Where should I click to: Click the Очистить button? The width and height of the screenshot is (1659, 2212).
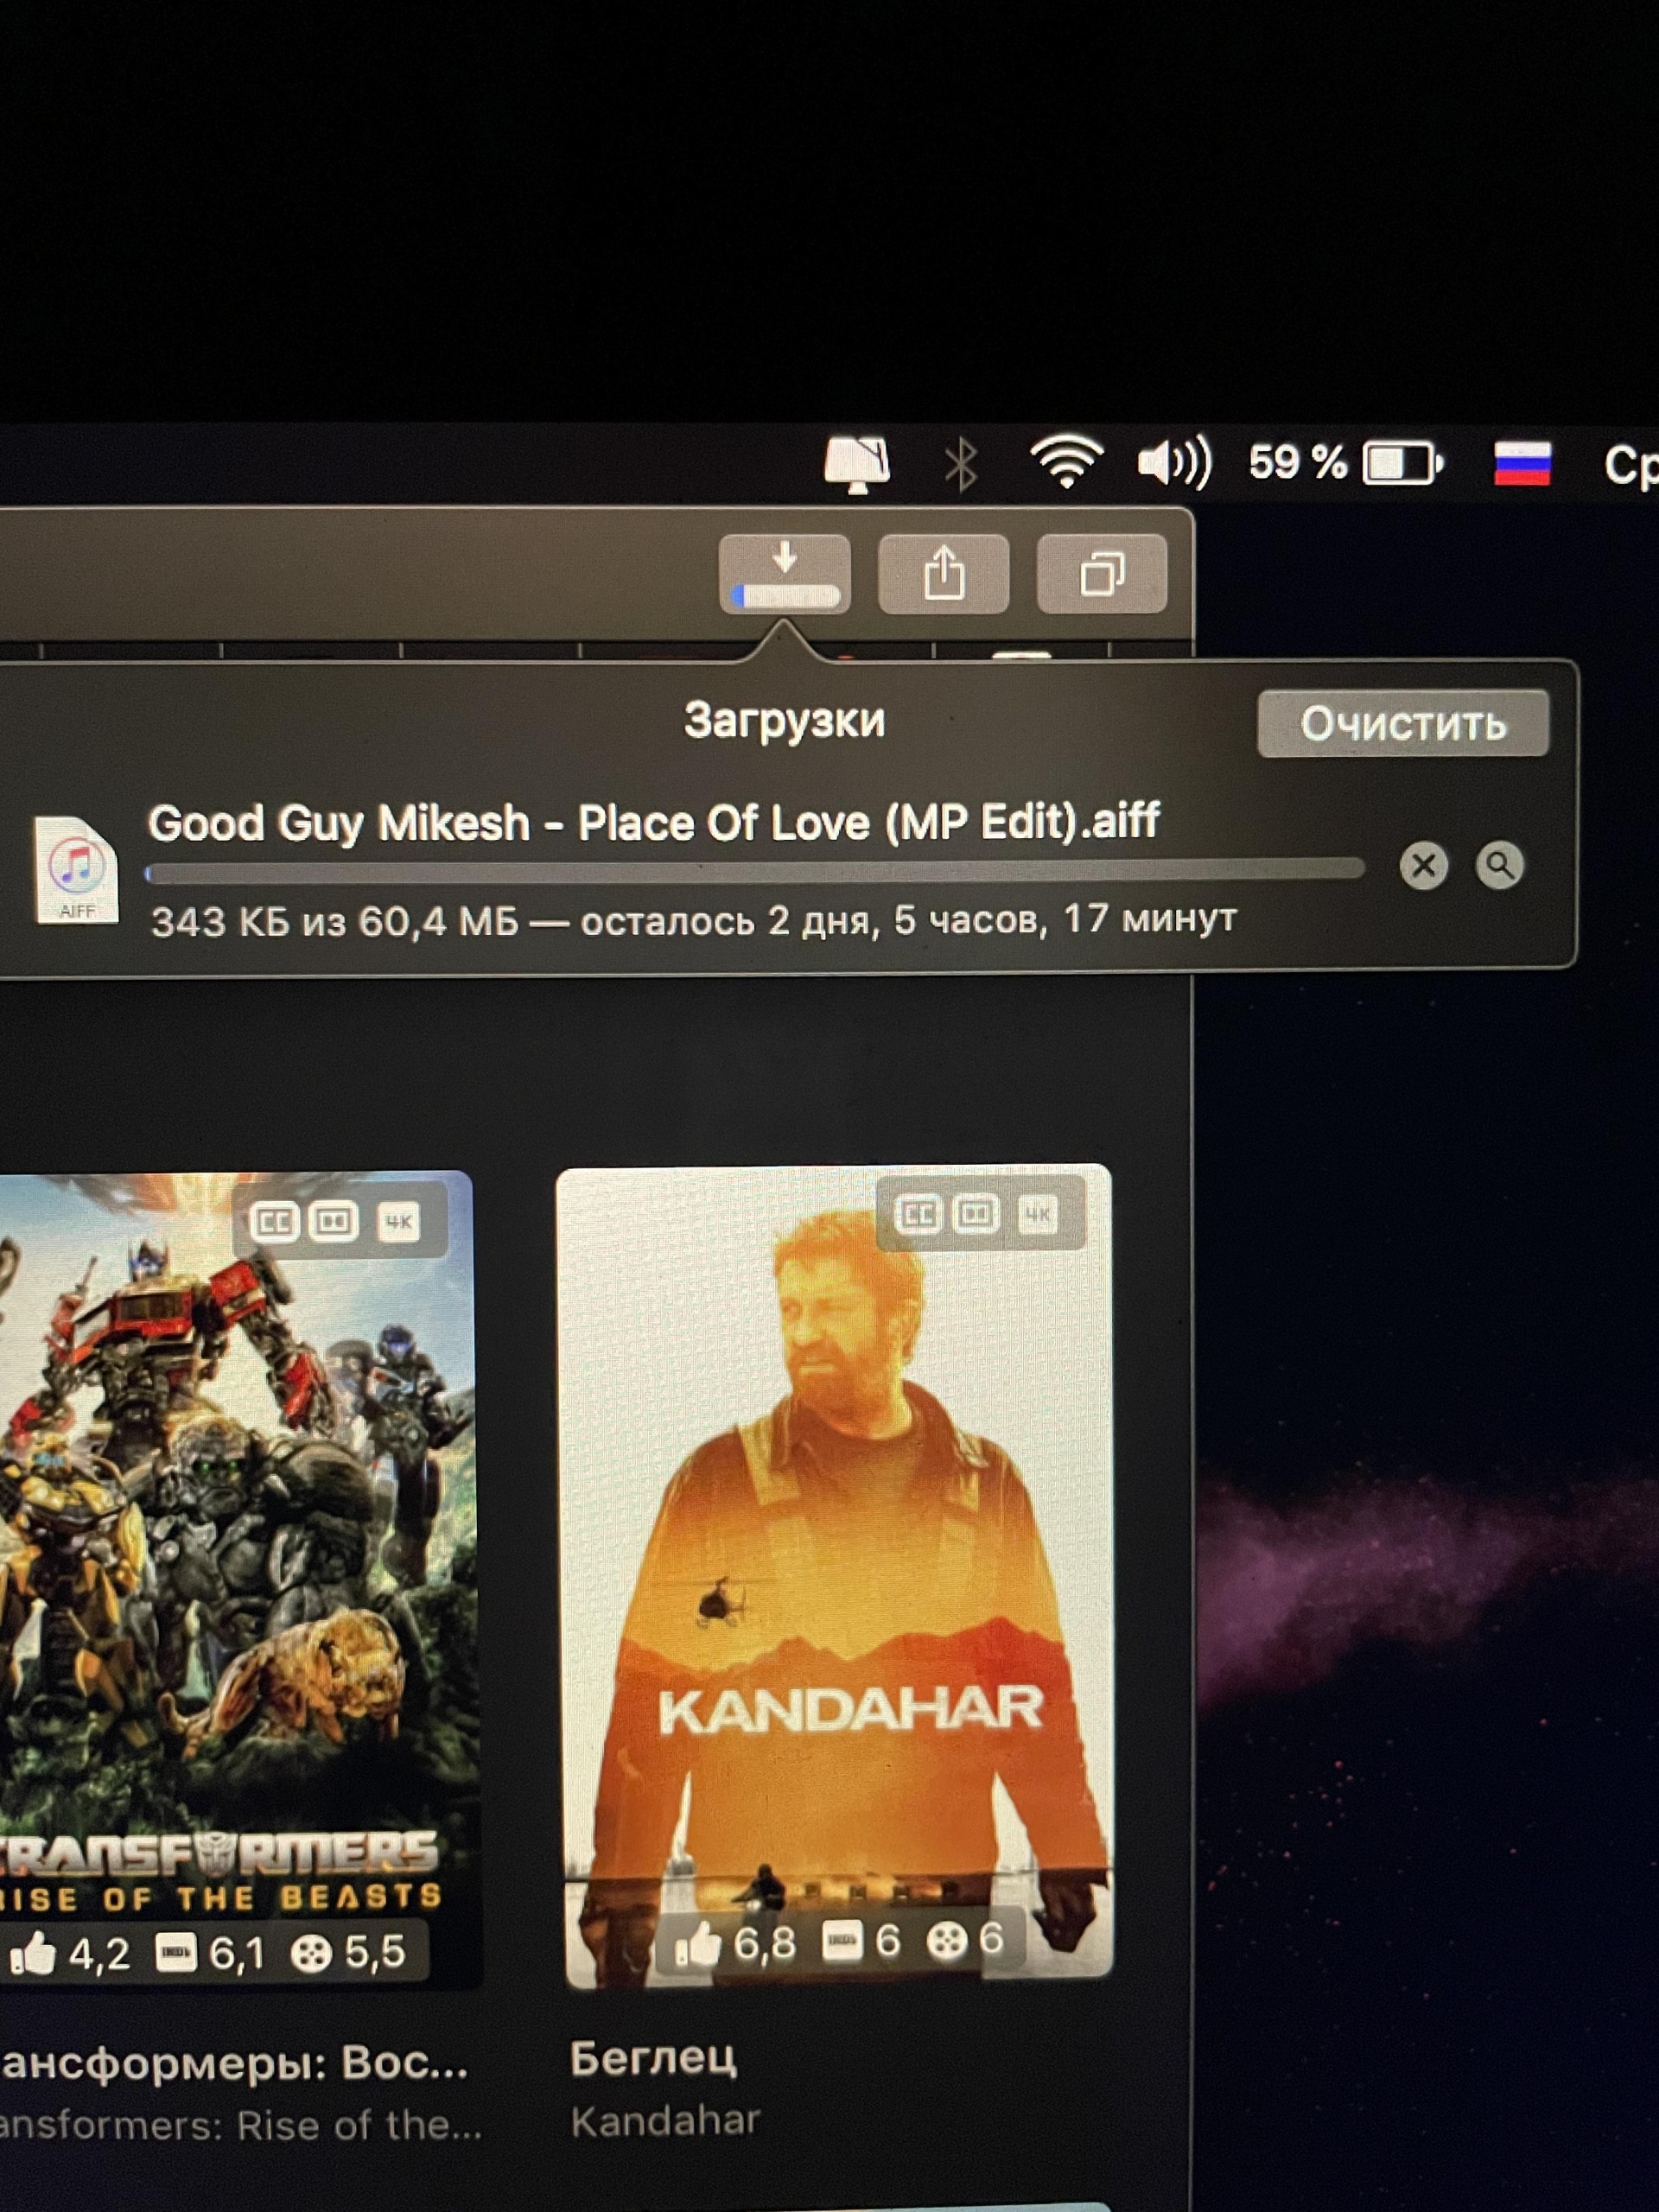tap(1403, 723)
